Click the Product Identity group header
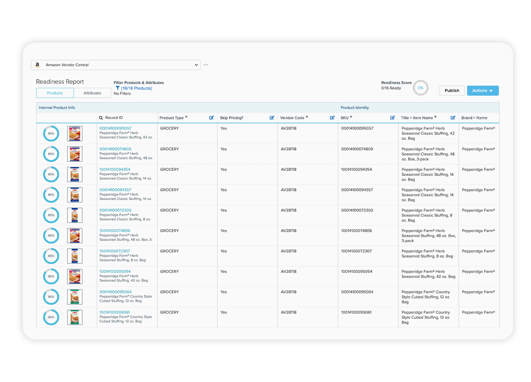Viewport: 531px width, 382px height. click(355, 108)
